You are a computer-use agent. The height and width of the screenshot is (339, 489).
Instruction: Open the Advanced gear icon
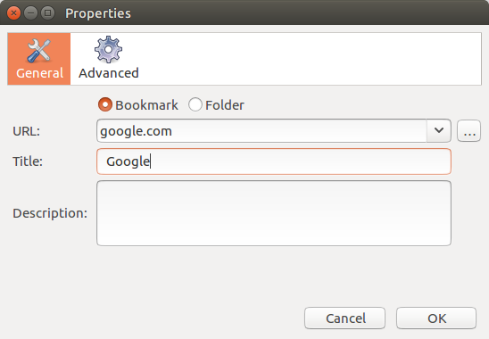[108, 50]
